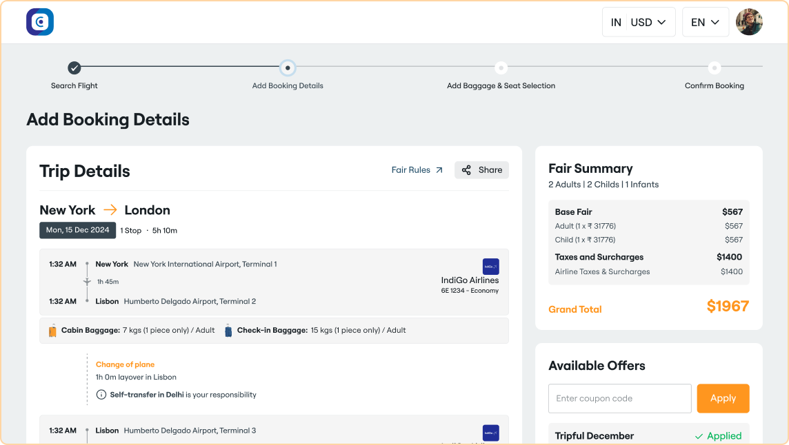Click the Tripful logo in the header

tap(39, 21)
